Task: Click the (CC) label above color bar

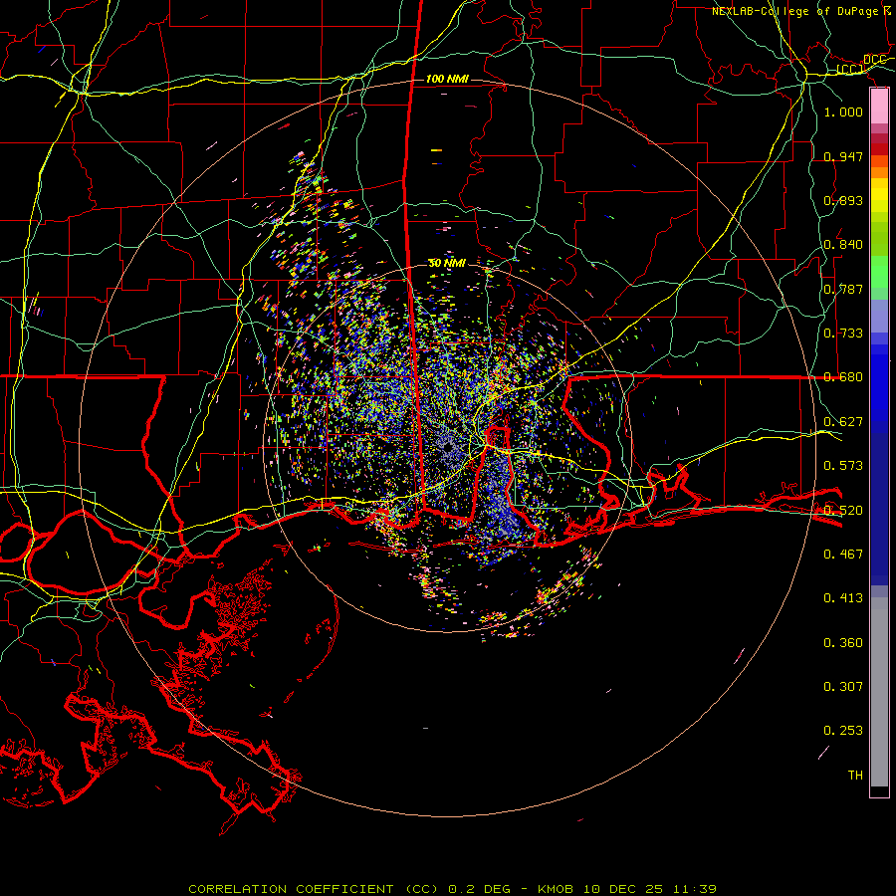Action: pos(850,70)
